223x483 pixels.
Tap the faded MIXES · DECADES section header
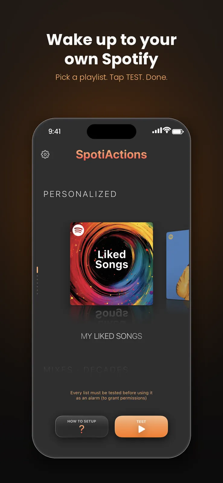[x=86, y=369]
